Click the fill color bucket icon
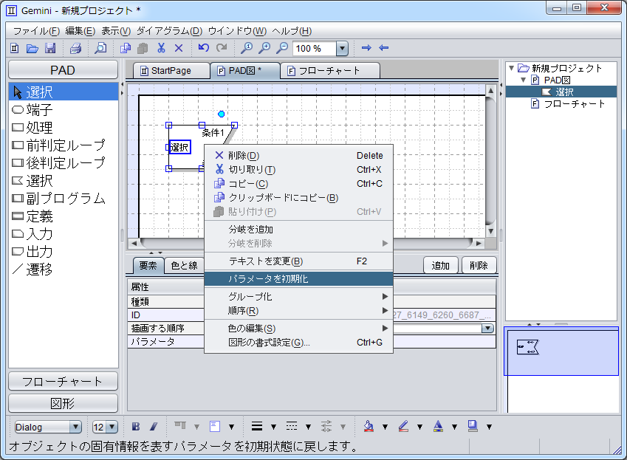The height and width of the screenshot is (460, 627). coord(369,427)
